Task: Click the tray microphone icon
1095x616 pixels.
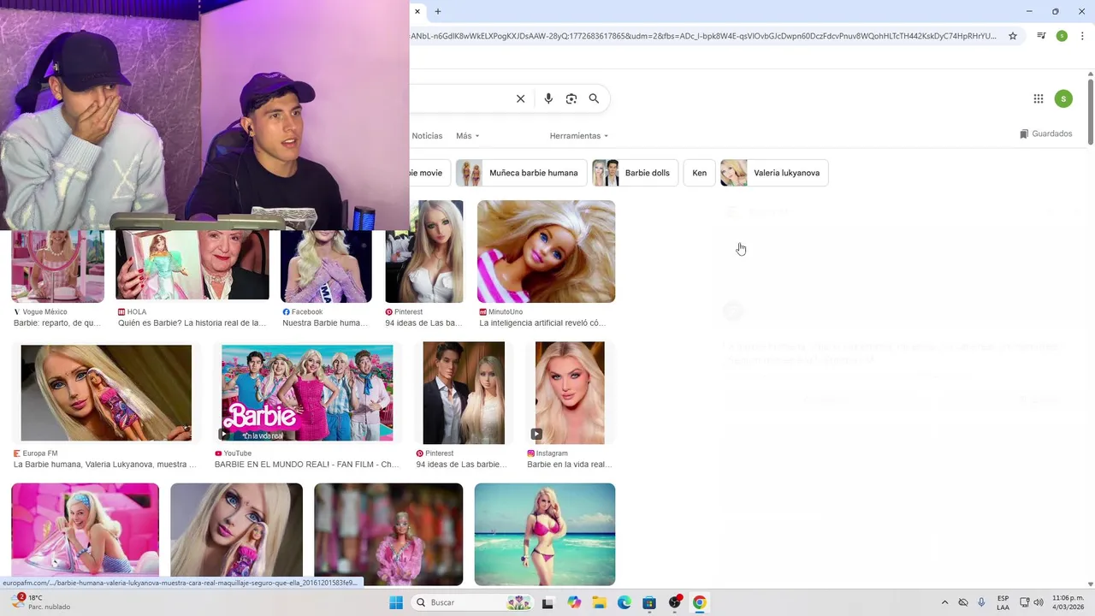Action: pyautogui.click(x=981, y=602)
